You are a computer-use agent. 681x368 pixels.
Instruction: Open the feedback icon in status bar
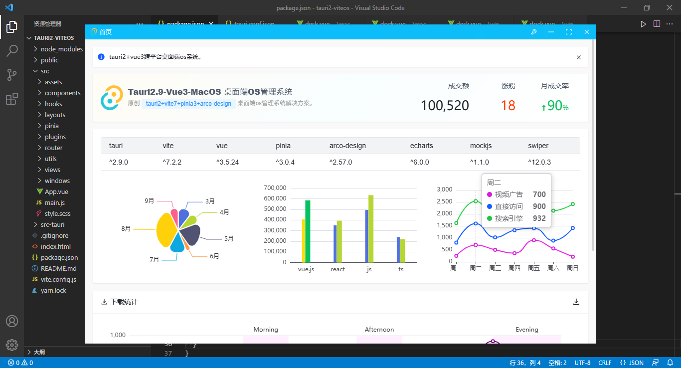(656, 363)
